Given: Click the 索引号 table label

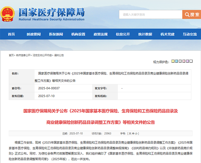Looking at the screenshot, I should point(16,88).
